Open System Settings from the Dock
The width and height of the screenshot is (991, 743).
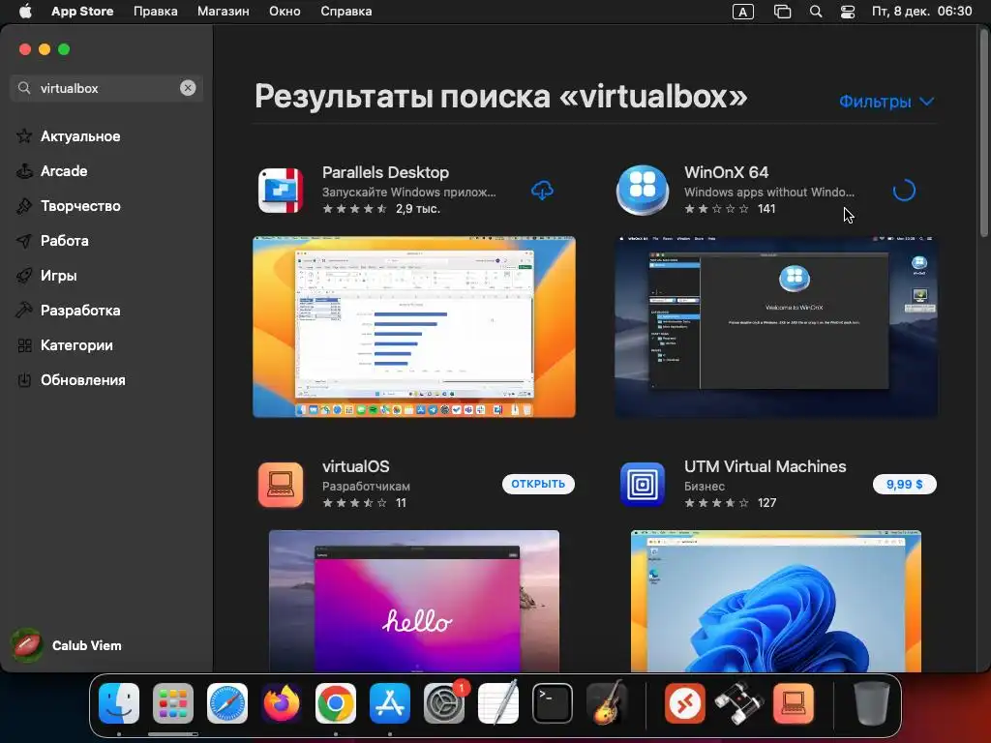[x=443, y=703]
